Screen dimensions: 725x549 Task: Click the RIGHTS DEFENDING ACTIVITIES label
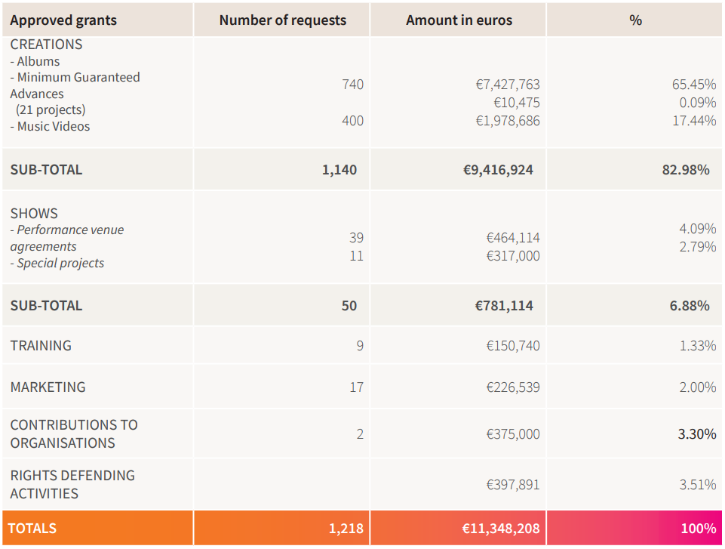[x=72, y=485]
